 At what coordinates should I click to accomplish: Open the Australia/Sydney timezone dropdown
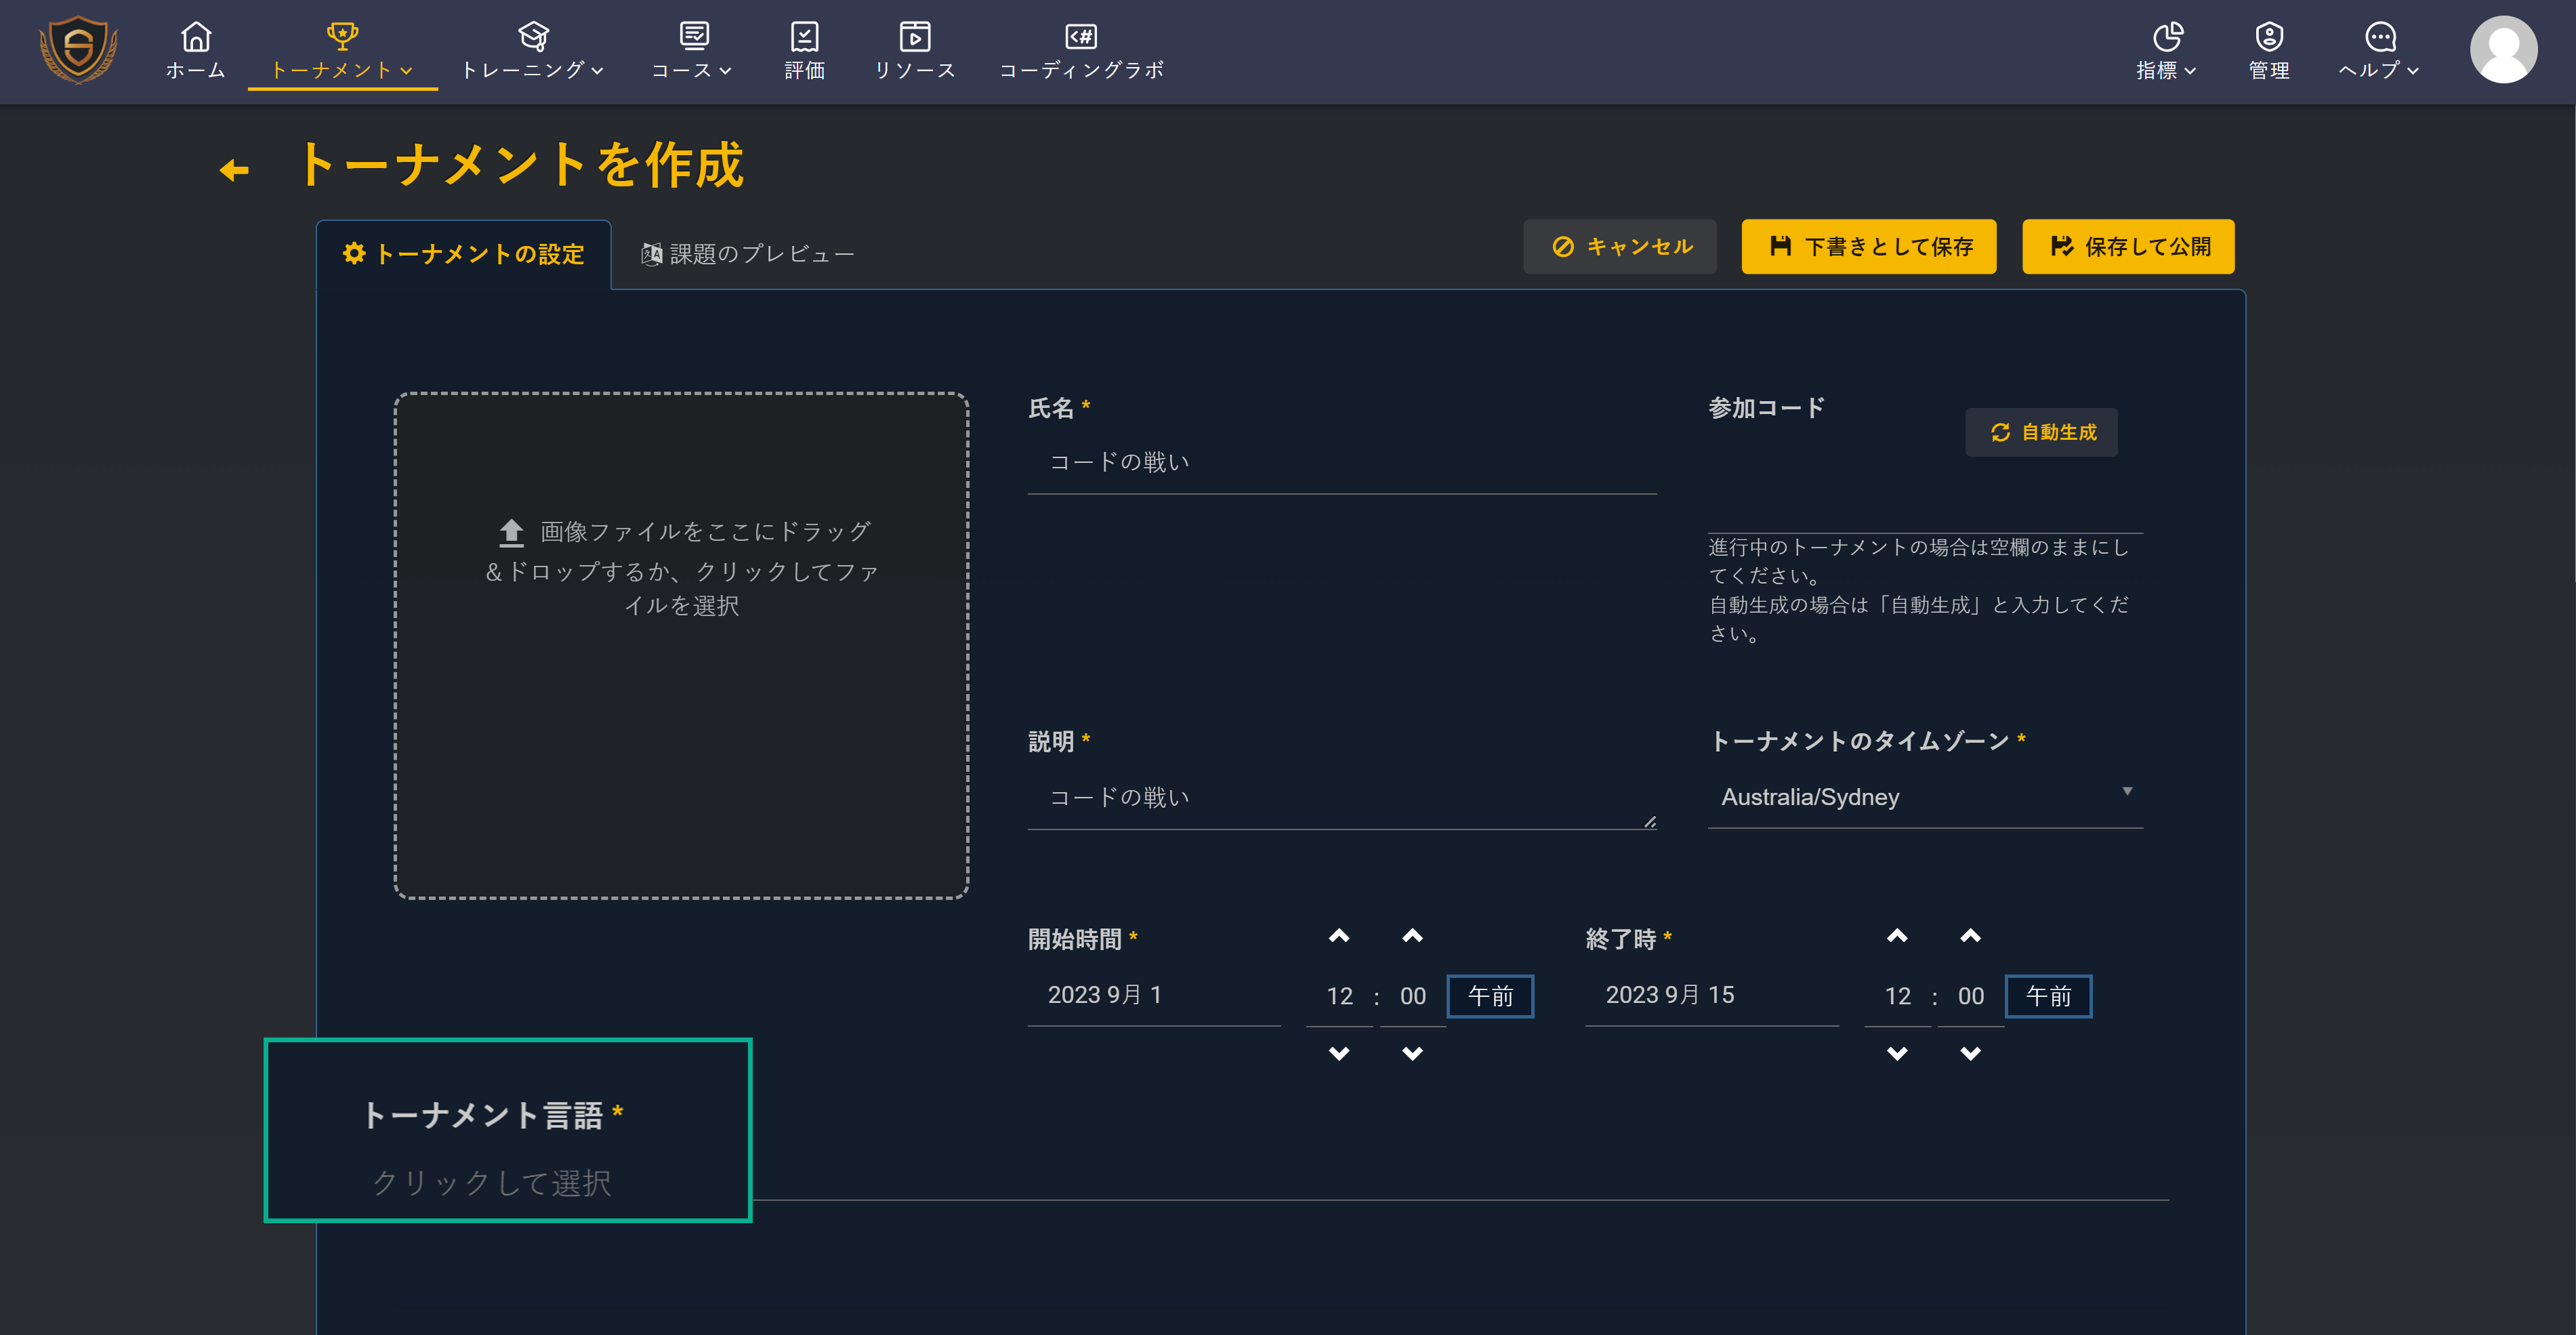pyautogui.click(x=1925, y=797)
